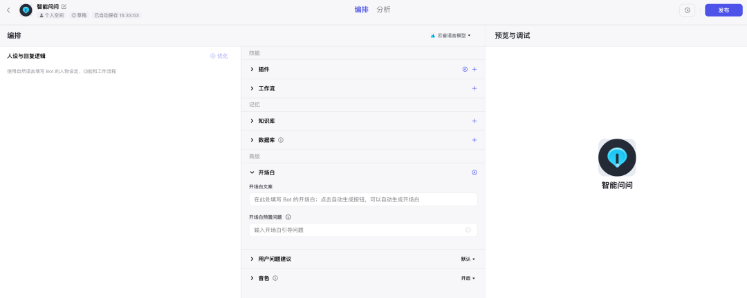Click the 智能问问 bot avatar in header
This screenshot has height=298, width=747.
tap(26, 10)
